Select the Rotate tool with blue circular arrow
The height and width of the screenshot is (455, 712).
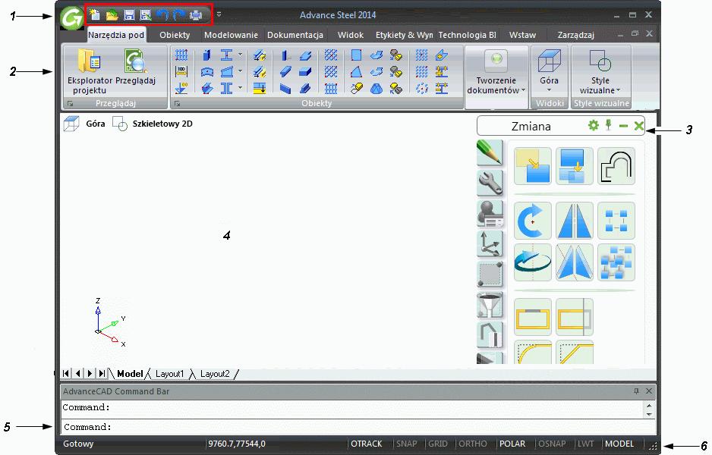pos(533,221)
